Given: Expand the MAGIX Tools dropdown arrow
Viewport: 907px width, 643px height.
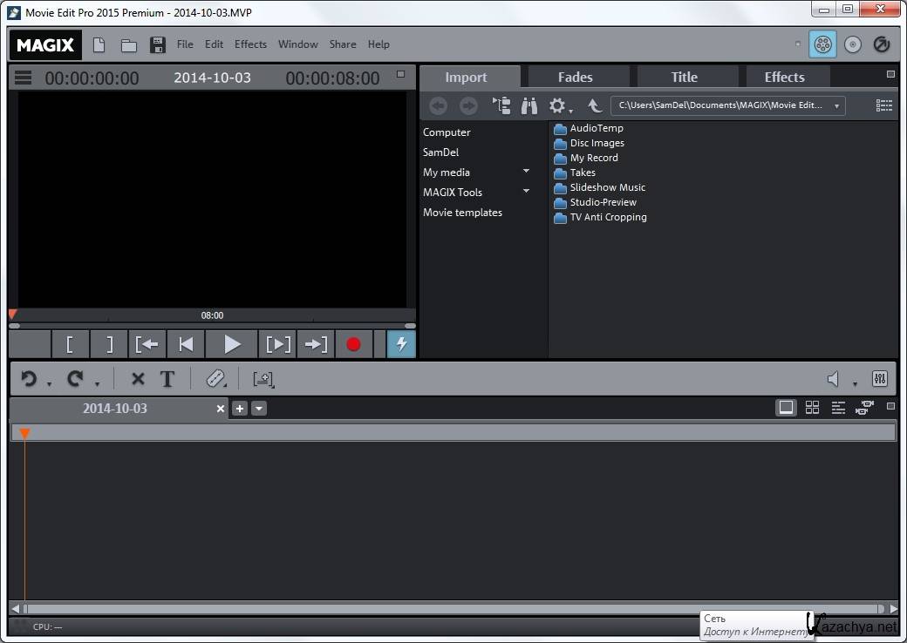Looking at the screenshot, I should tap(526, 192).
